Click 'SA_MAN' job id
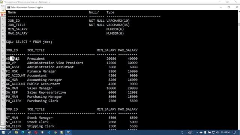Viewport: 240px width, 135px height. [12, 88]
